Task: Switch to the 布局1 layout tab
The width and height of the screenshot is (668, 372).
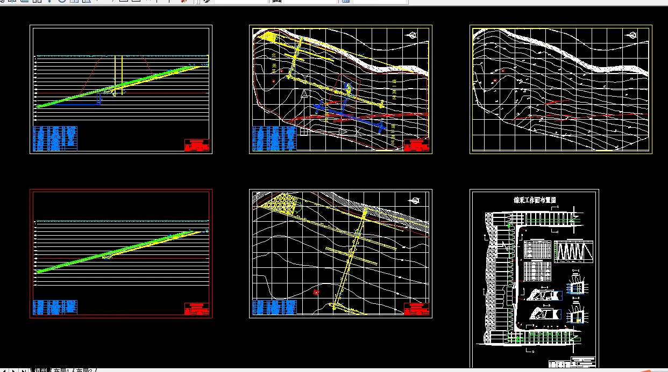Action: click(61, 370)
